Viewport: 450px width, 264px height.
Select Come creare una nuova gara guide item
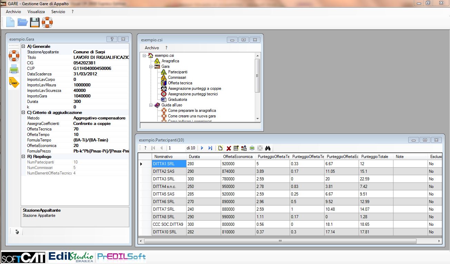(x=192, y=116)
